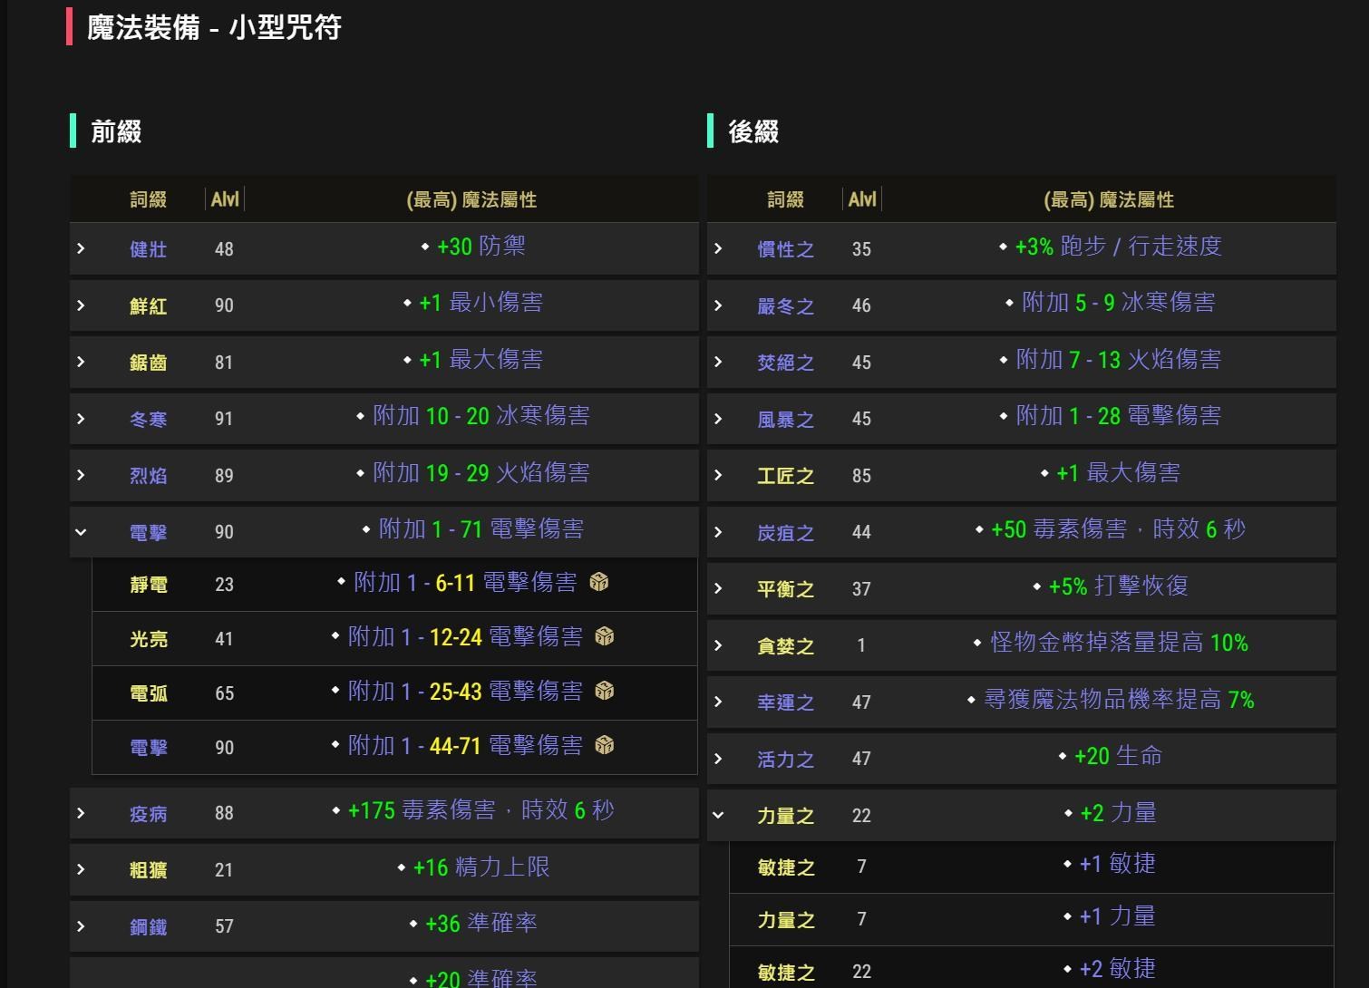Expand the 嚴冬之 suffix row
Viewport: 1369px width, 988px height.
[718, 305]
